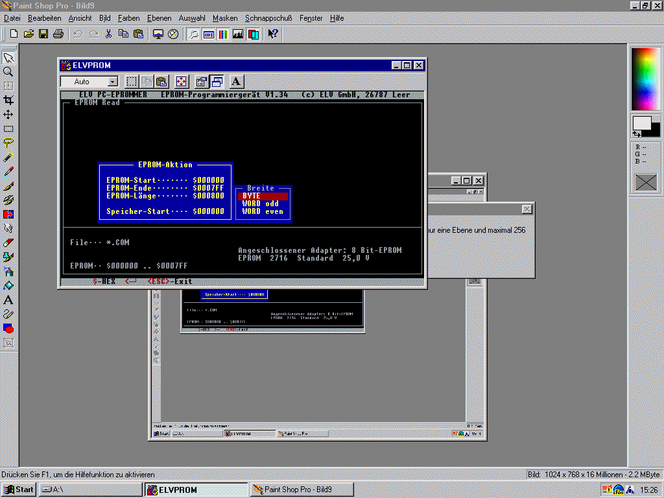Select BYTE in the Breite menu

(263, 196)
